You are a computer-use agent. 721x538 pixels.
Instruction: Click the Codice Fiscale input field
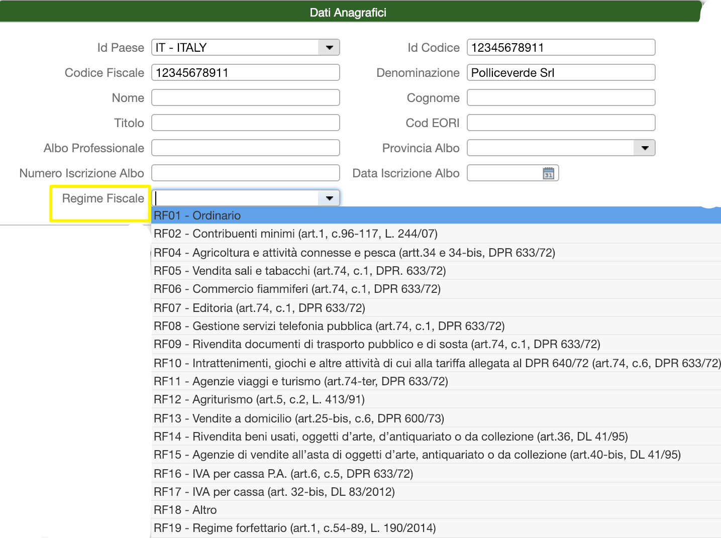(246, 73)
